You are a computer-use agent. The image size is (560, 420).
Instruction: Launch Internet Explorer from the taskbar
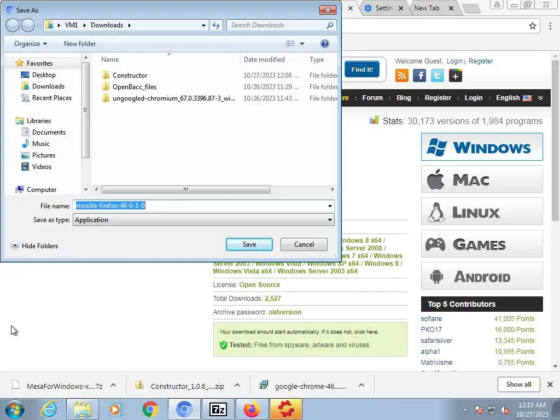[x=49, y=409]
